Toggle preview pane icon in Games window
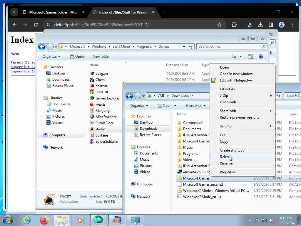Screen dimensions: 301x226 (x=250, y=56)
